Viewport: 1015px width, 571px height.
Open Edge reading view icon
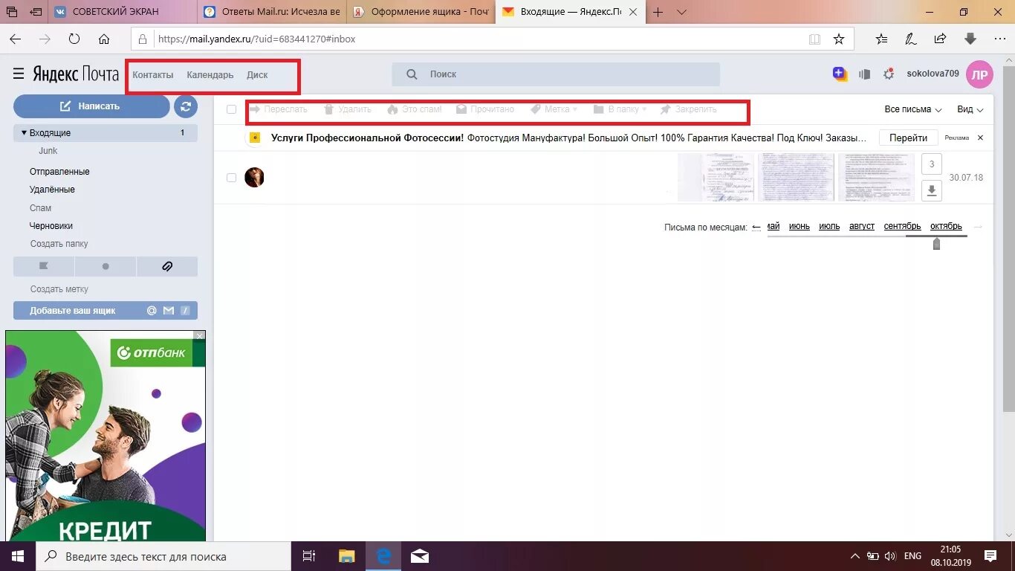point(814,39)
